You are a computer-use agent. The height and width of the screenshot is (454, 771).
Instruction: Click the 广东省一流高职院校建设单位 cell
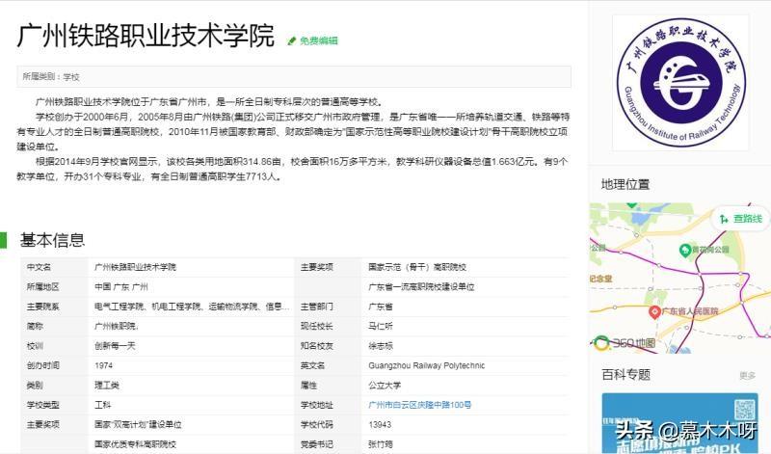[x=421, y=287]
